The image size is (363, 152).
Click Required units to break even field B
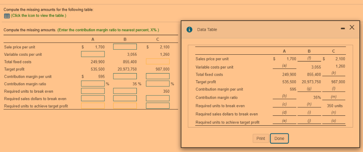pos(125,91)
